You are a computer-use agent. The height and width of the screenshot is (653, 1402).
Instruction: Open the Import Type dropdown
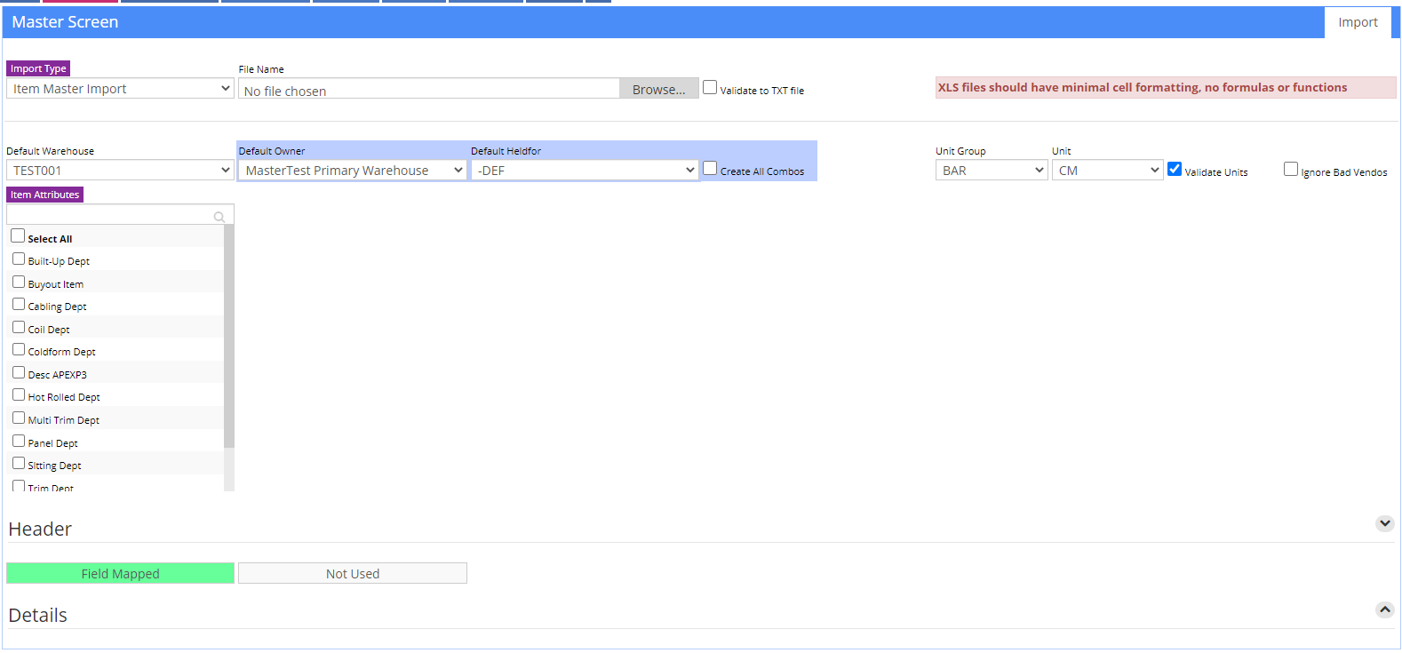click(x=120, y=88)
